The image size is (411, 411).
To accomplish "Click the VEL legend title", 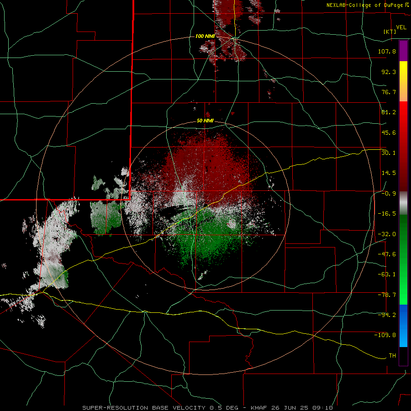I will [401, 27].
